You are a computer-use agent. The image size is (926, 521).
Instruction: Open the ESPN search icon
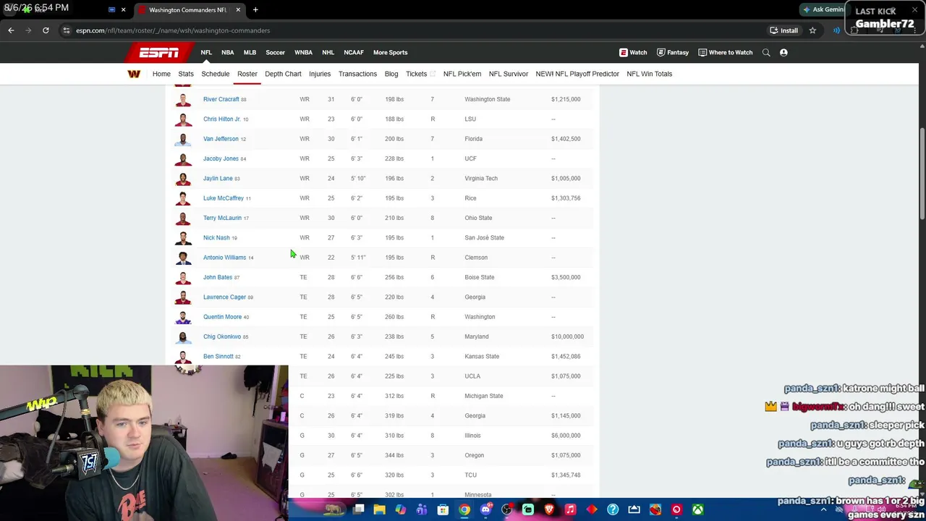pyautogui.click(x=766, y=52)
